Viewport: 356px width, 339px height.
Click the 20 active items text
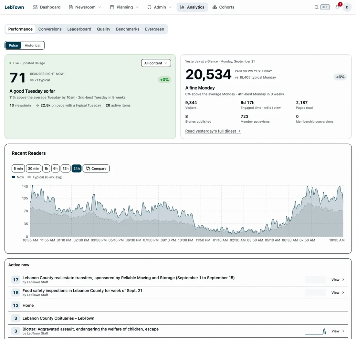pyautogui.click(x=118, y=105)
